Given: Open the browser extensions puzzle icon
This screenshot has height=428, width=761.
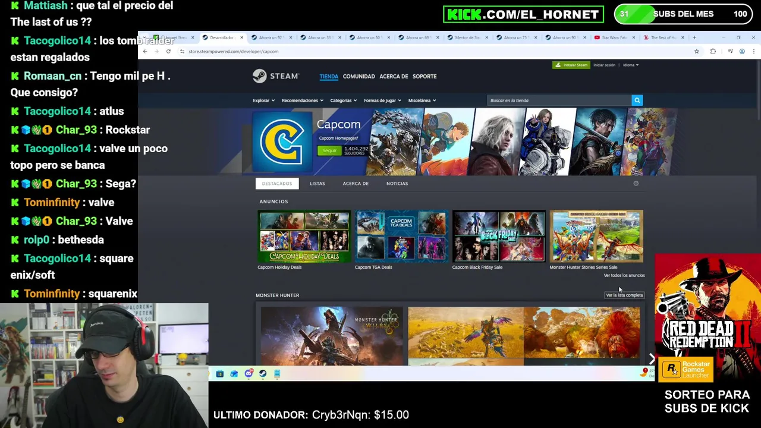Looking at the screenshot, I should [713, 52].
